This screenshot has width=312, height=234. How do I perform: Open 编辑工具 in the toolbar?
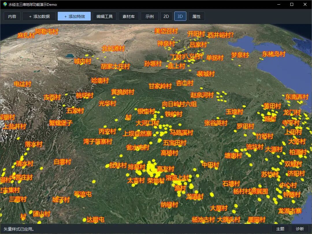pyautogui.click(x=105, y=16)
